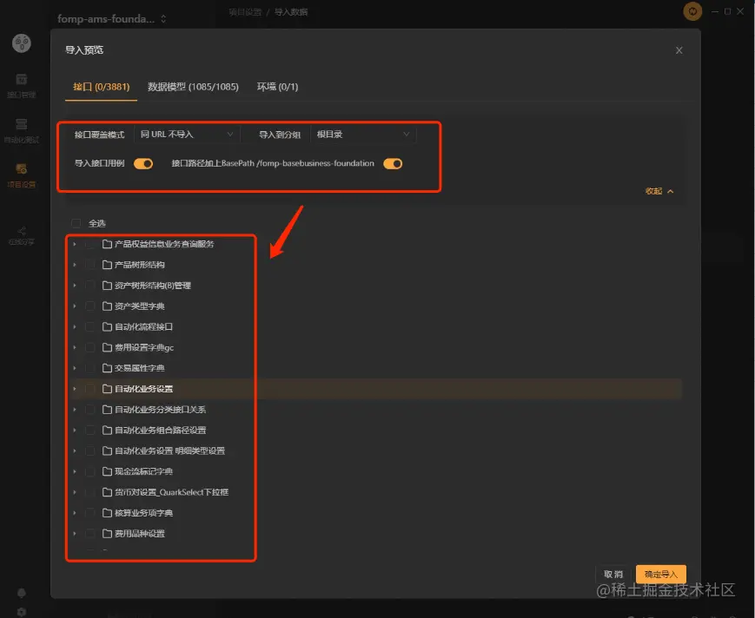Check the box for 交易属性字典
The height and width of the screenshot is (618, 755).
90,368
